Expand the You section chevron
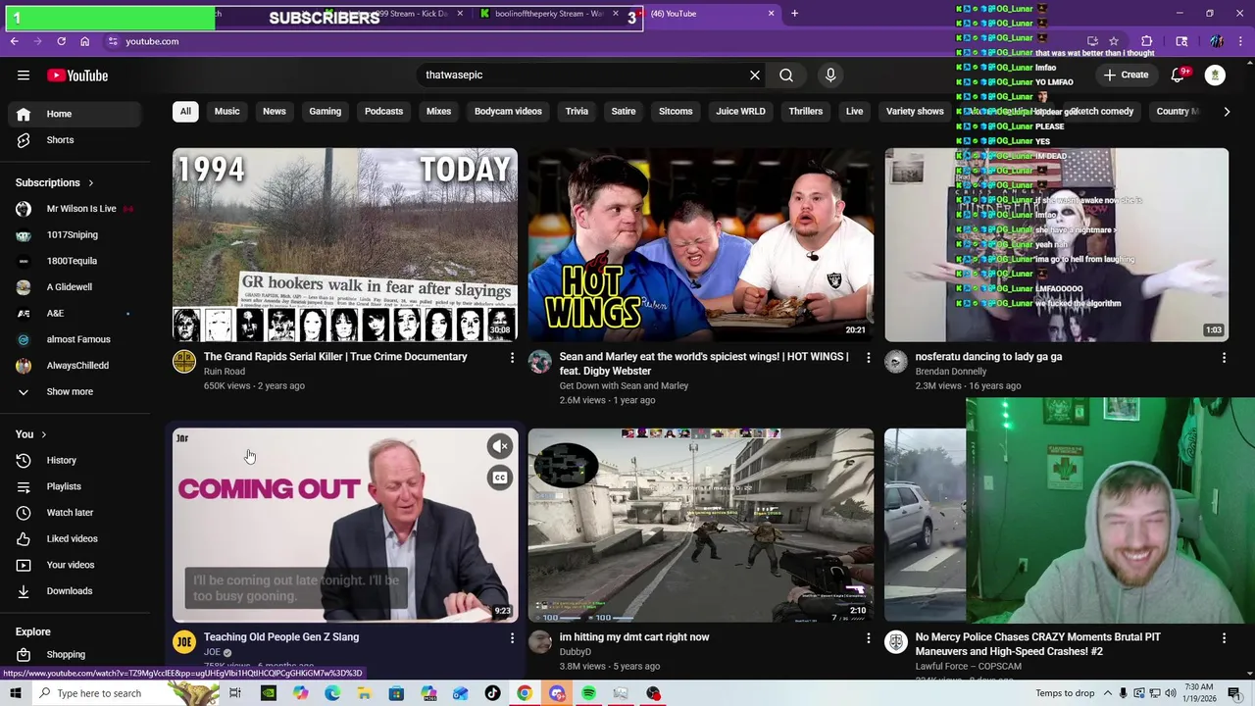Screen dimensions: 1255x706 pyautogui.click(x=43, y=434)
